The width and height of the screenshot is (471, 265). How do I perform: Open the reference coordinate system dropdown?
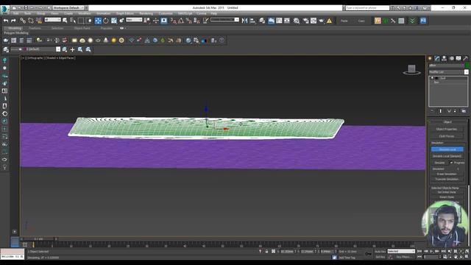pyautogui.click(x=134, y=20)
